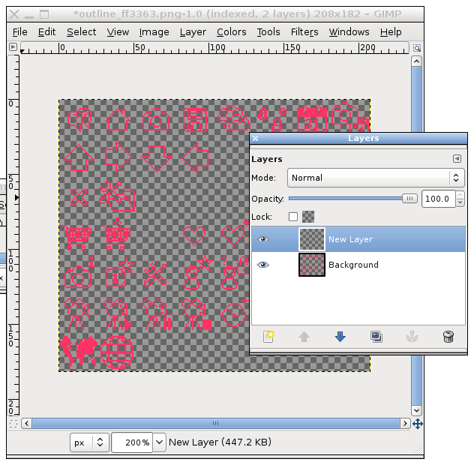Delete the layer with the trash icon
This screenshot has width=474, height=465.
coord(448,337)
